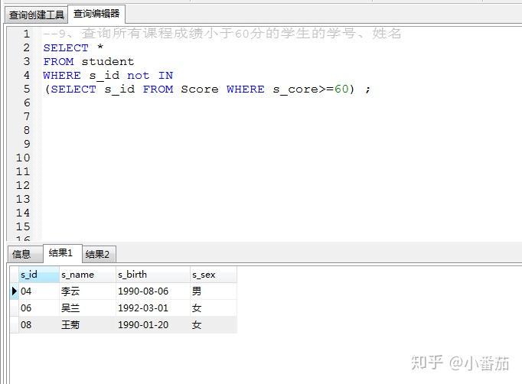Click the 女 cell in row 08

[x=213, y=324]
